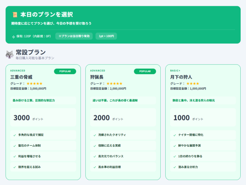The height and width of the screenshot is (185, 246).
Task: Click the 3000 ポイント price box
Action: pyautogui.click(x=43, y=117)
